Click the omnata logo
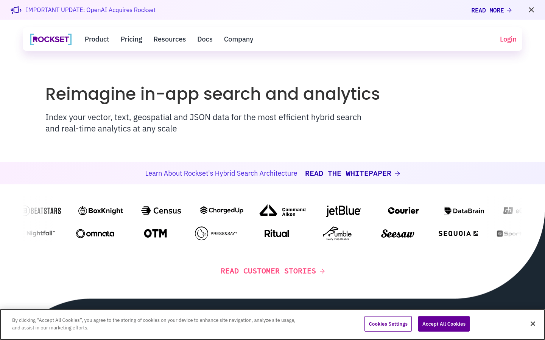 [x=95, y=234]
